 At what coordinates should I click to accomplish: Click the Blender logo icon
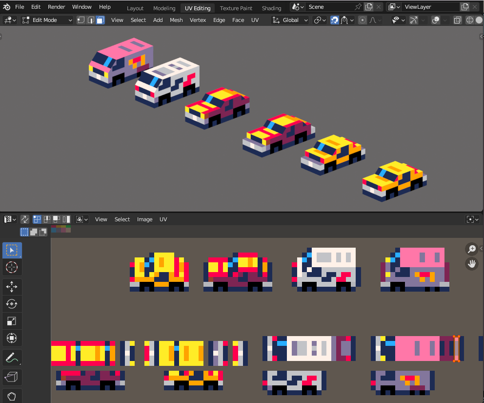[6, 7]
